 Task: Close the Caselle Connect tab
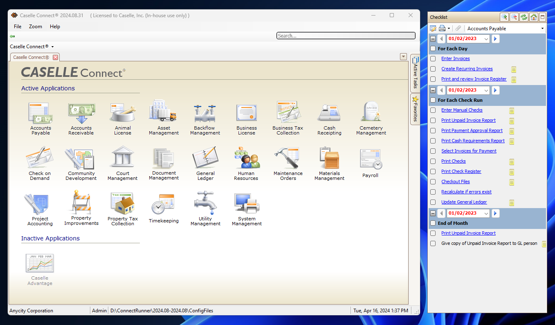55,57
